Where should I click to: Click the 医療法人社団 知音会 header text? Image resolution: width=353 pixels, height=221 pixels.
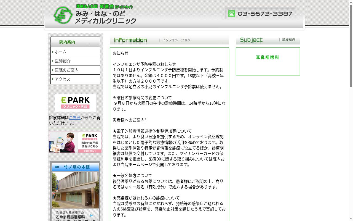104,6
